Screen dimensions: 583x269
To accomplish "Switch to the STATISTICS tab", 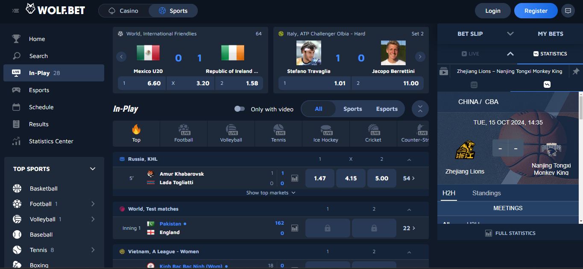I will tap(550, 54).
